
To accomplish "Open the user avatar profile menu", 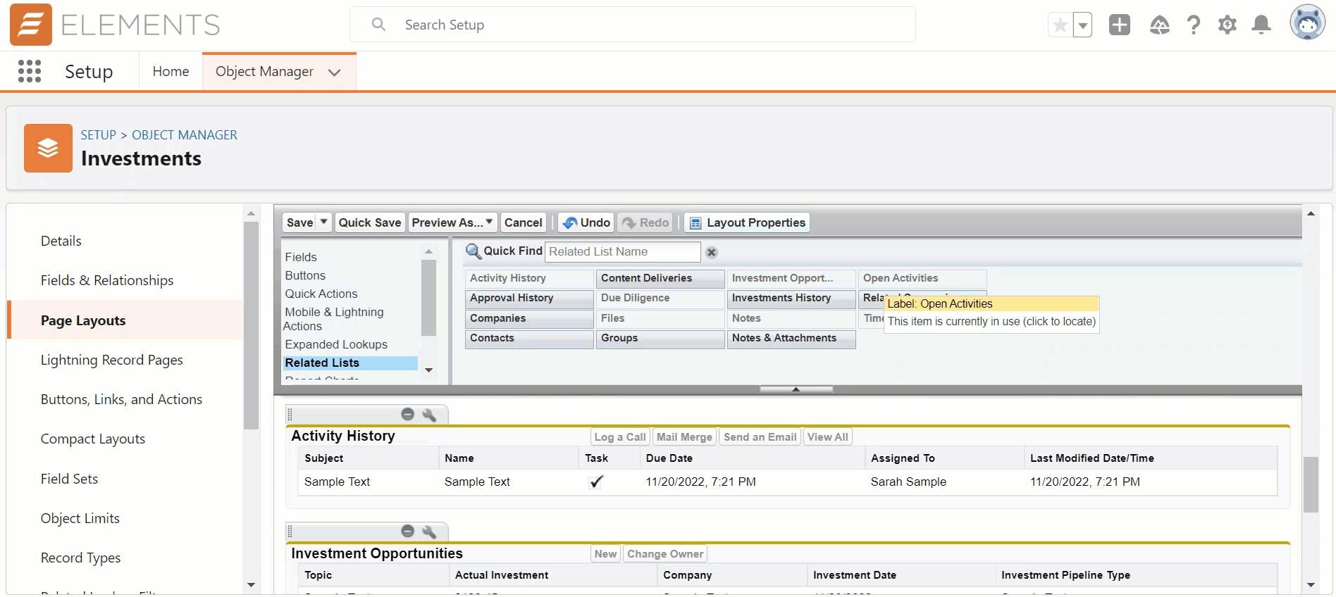I will click(x=1307, y=23).
